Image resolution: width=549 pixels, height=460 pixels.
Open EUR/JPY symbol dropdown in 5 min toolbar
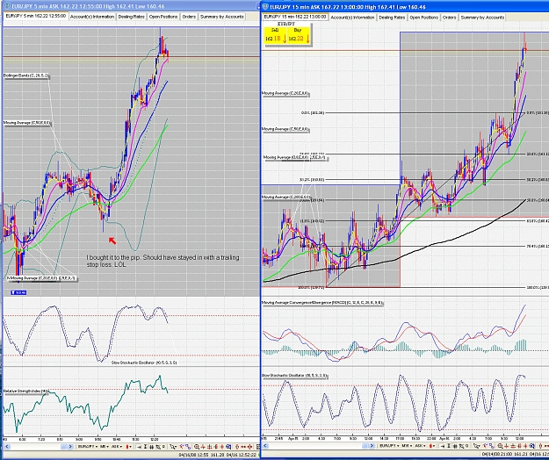point(88,446)
